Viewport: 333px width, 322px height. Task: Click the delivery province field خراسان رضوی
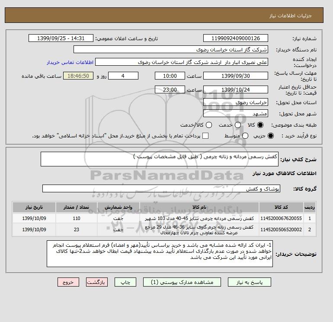tap(236, 102)
